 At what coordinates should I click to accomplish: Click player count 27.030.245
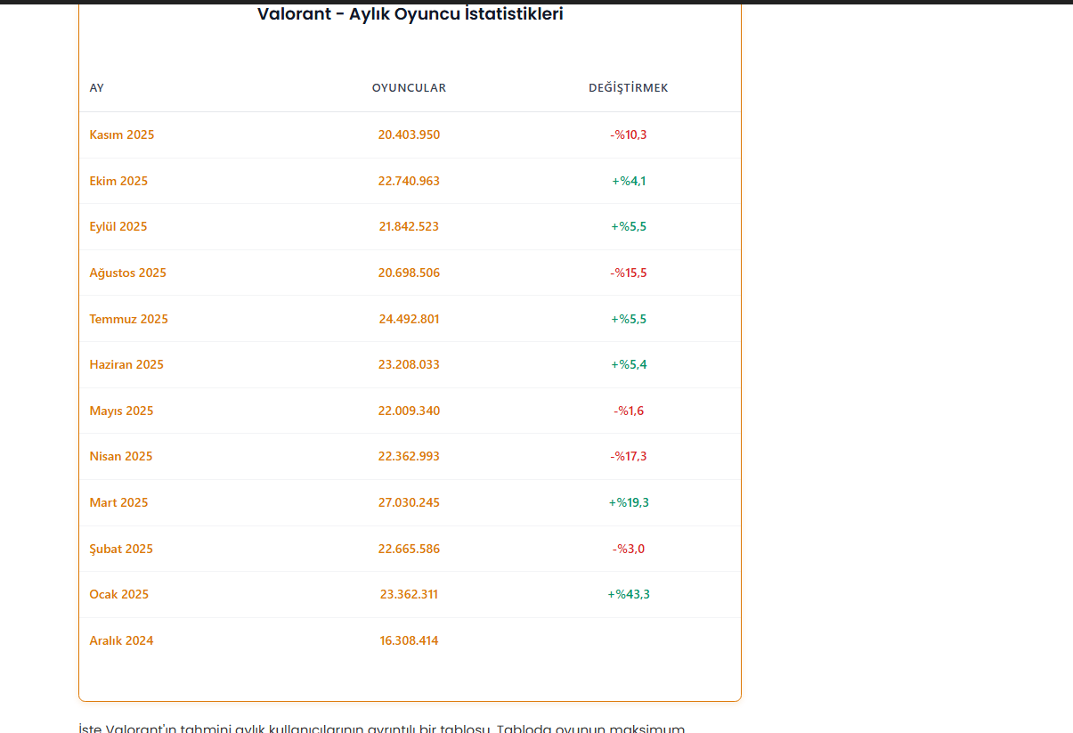(x=409, y=502)
